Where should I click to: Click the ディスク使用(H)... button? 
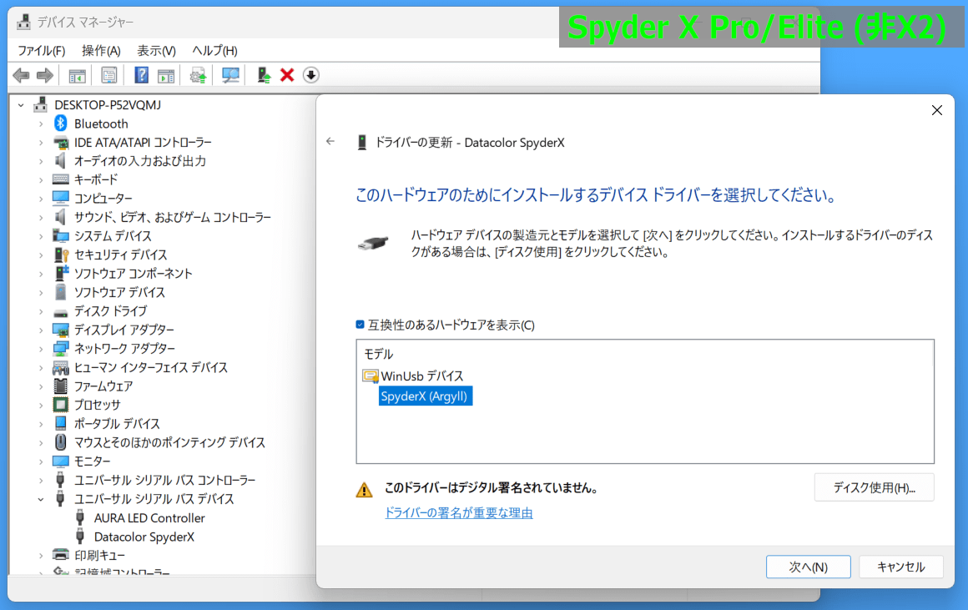tap(875, 488)
